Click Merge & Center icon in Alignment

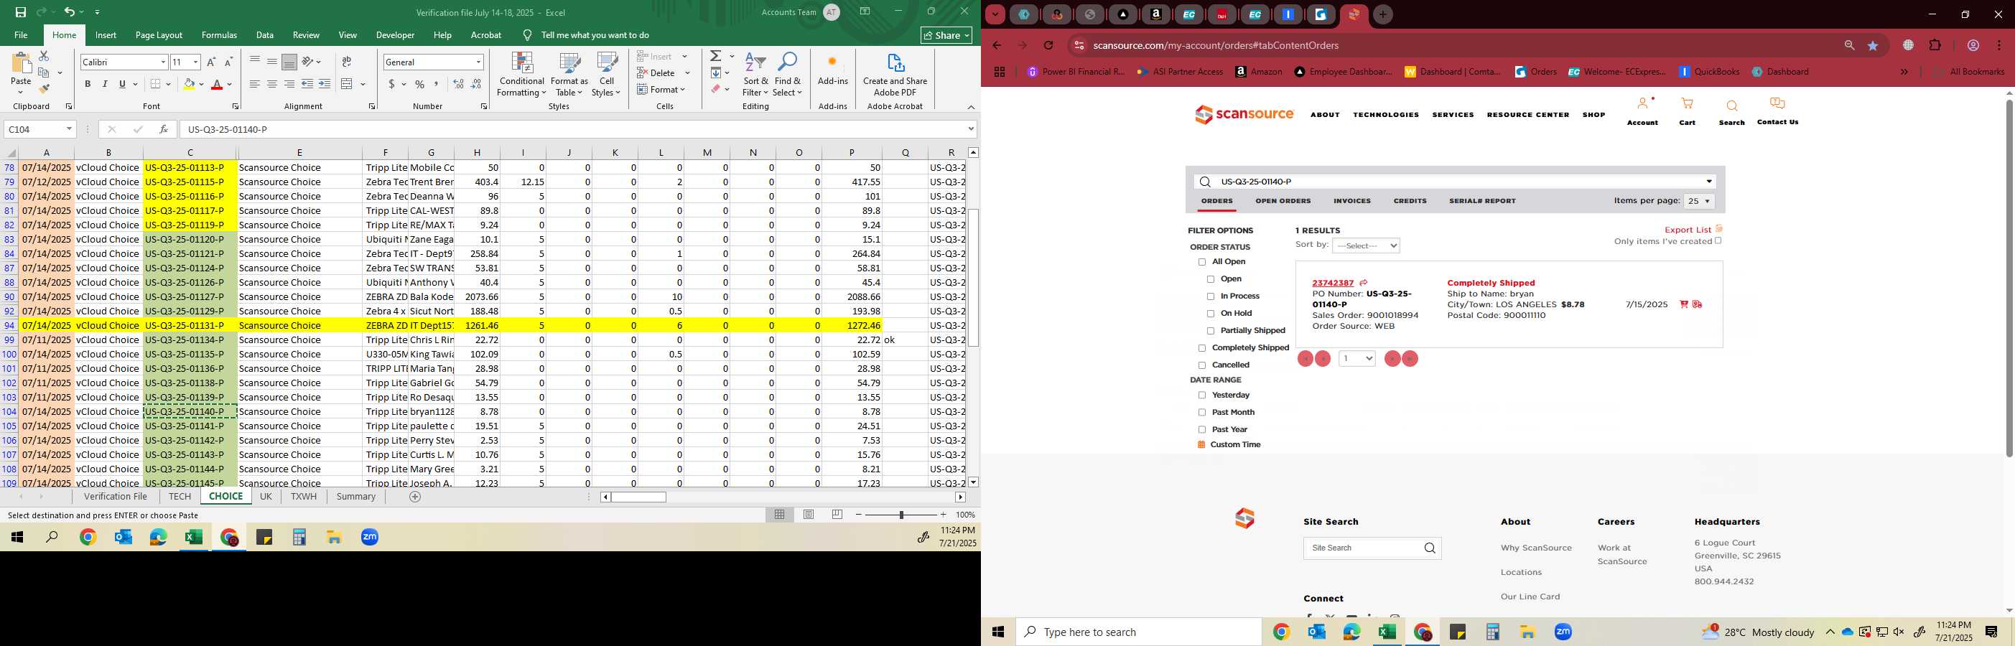(x=348, y=84)
